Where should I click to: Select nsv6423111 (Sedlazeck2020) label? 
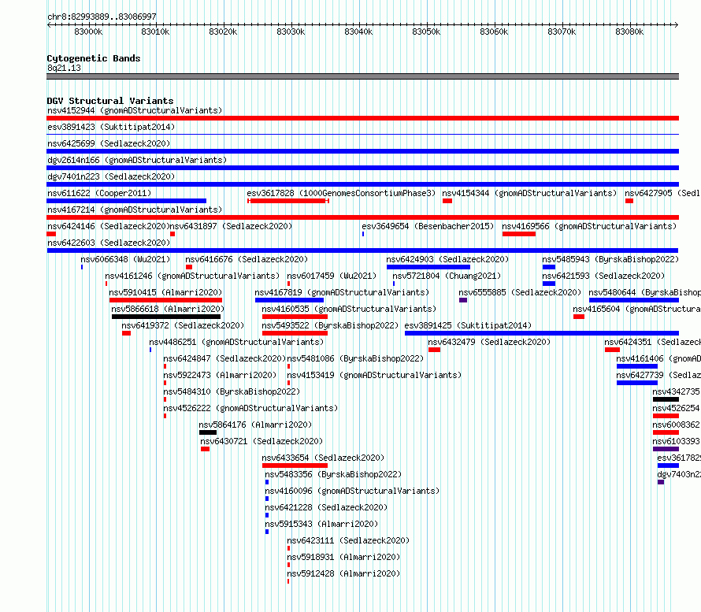[348, 540]
